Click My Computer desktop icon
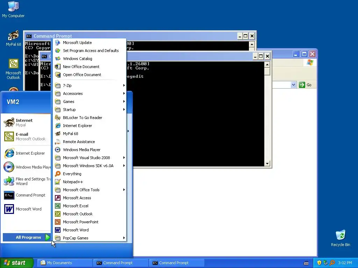This screenshot has height=268, width=358. [13, 9]
